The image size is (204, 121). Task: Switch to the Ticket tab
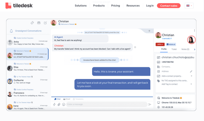pyautogui.click(x=174, y=49)
